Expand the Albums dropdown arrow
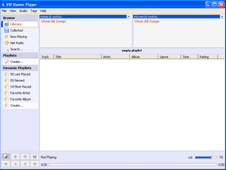 click(x=222, y=17)
